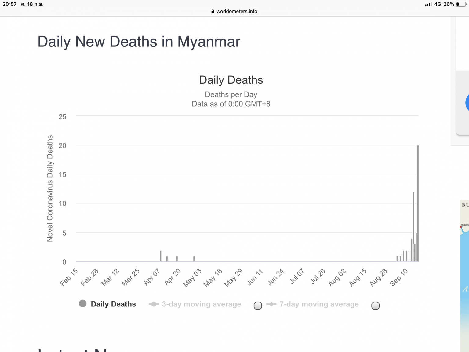Click the 3-day moving average legend marker
This screenshot has width=469, height=352.
(x=154, y=304)
